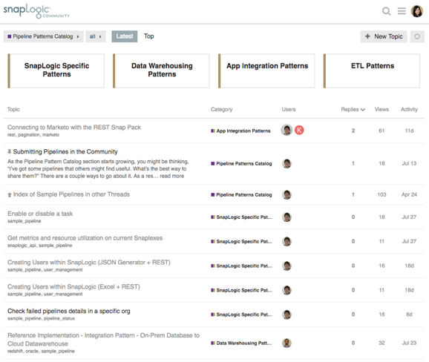Click the 'pagination' tag
Viewport: 429px width, 362px height.
pyautogui.click(x=29, y=135)
